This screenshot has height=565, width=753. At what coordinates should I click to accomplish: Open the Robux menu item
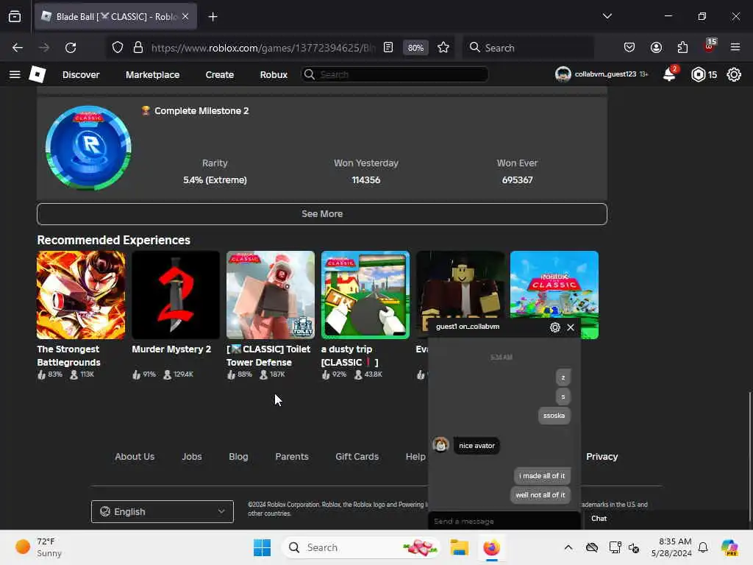coord(274,74)
